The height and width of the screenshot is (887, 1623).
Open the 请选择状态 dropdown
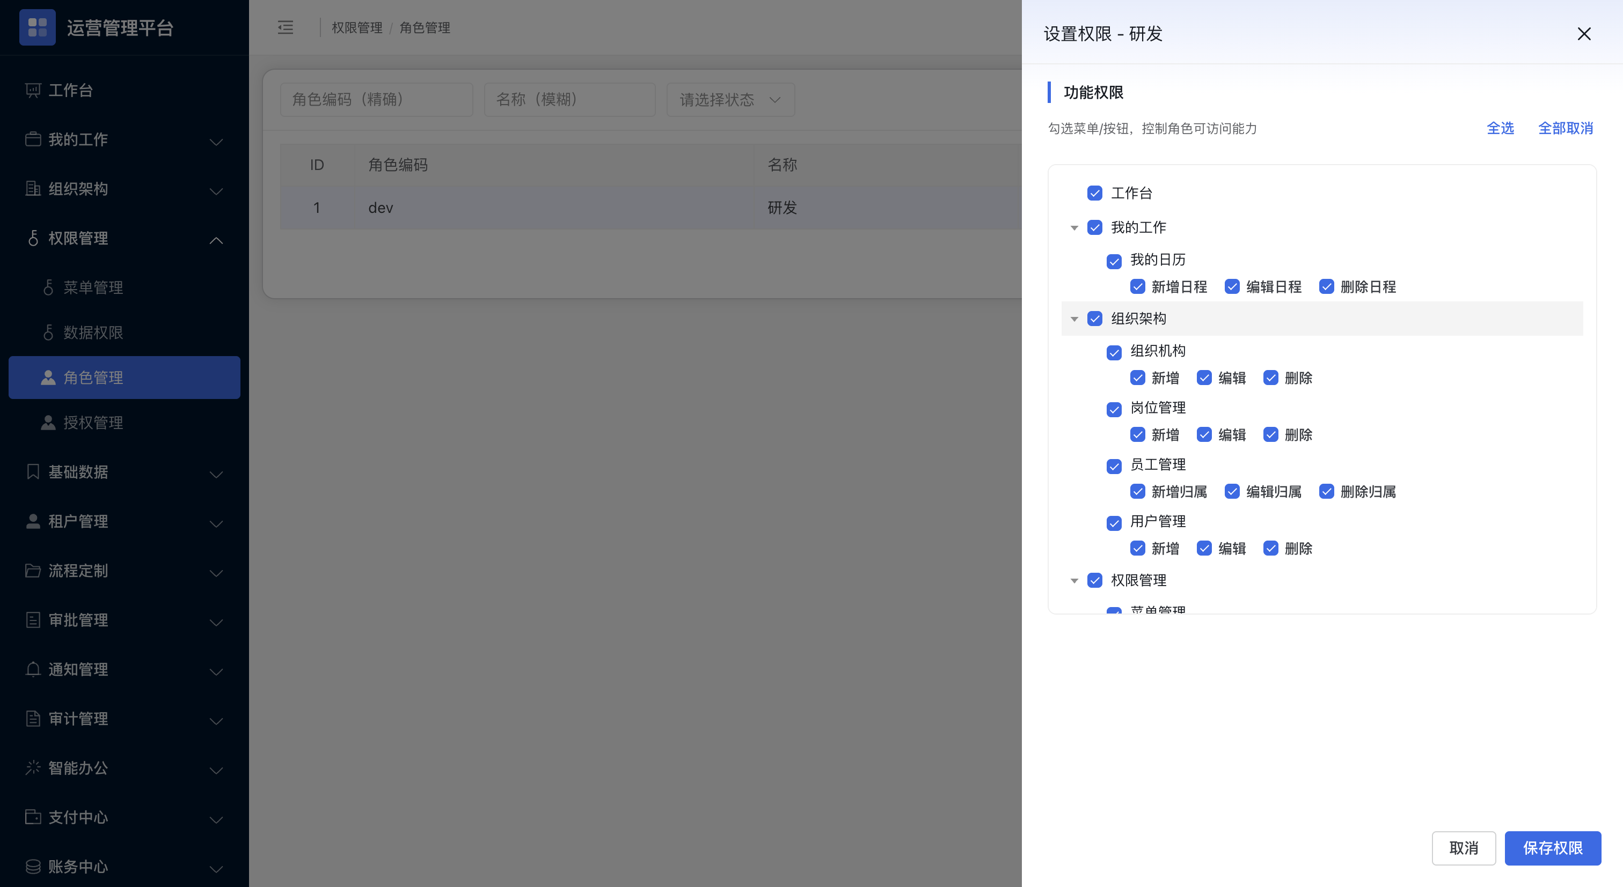[730, 99]
